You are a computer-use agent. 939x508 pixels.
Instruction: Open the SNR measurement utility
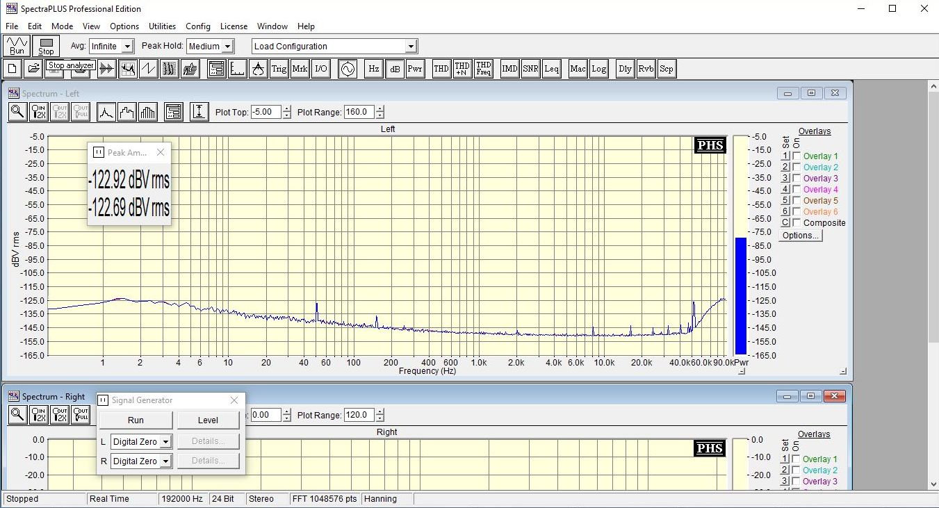530,69
